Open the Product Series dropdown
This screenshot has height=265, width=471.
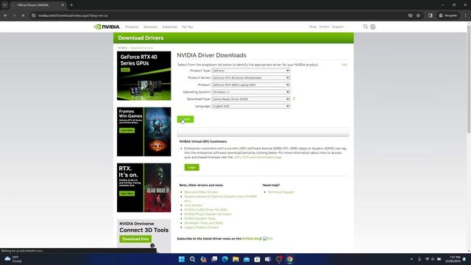pyautogui.click(x=250, y=77)
